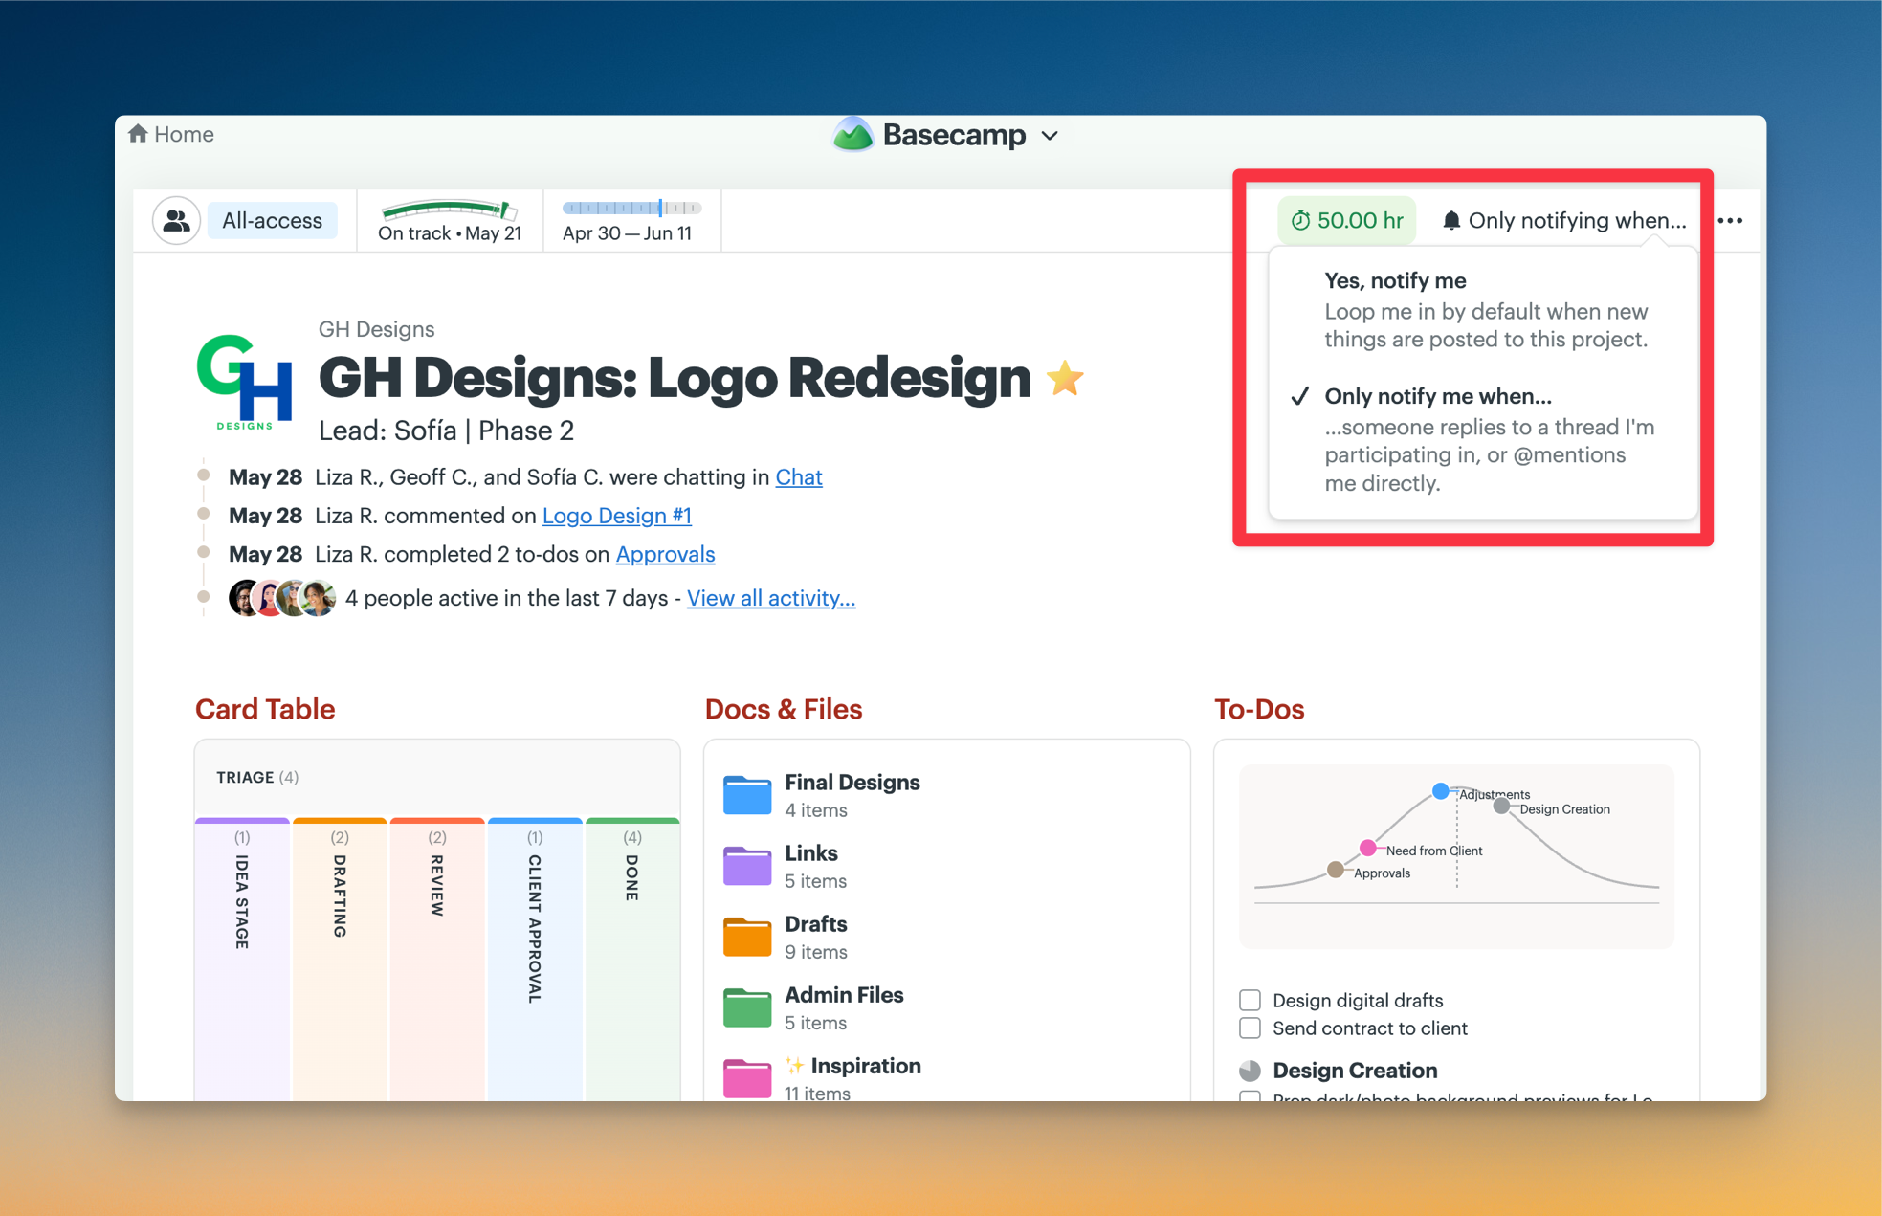Open the Design Creation to-do list
Image resolution: width=1882 pixels, height=1216 pixels.
(1355, 1071)
